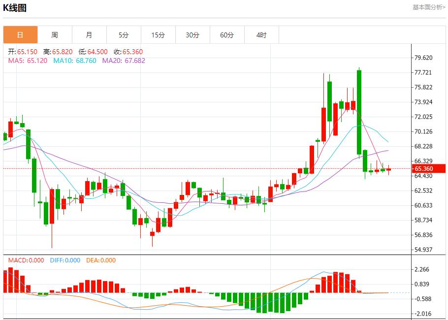
Task: Select the 日 daily chart tab
Action: [20, 35]
